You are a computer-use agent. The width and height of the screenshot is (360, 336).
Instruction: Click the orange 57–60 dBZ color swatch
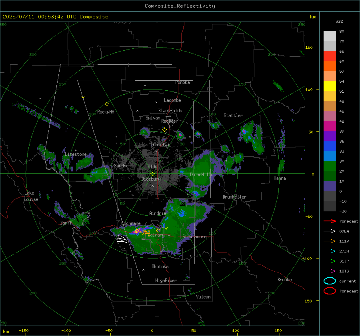(x=330, y=66)
